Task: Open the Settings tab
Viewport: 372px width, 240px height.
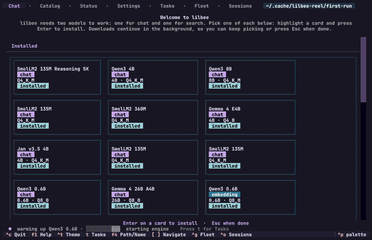Action: click(129, 6)
